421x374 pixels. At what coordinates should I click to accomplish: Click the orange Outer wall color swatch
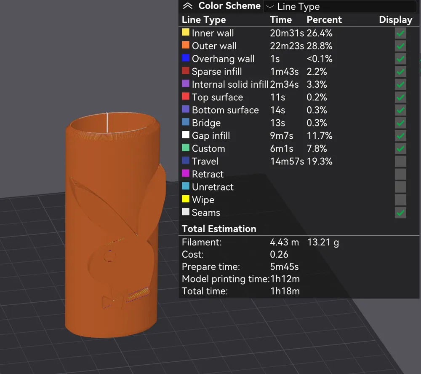click(x=186, y=45)
